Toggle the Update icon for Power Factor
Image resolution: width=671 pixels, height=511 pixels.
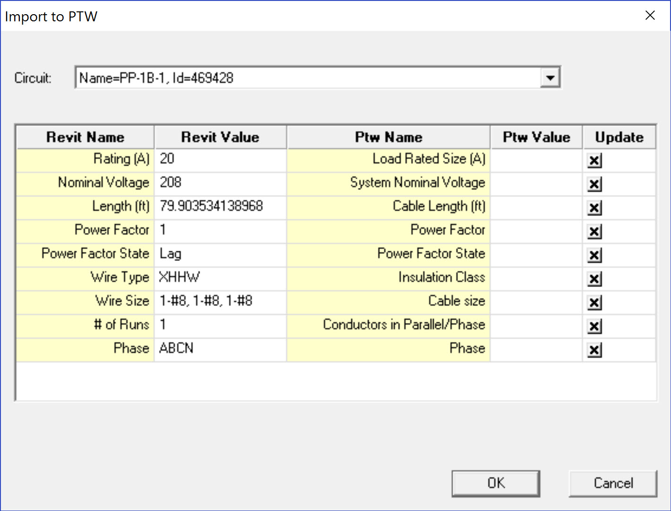pyautogui.click(x=594, y=232)
